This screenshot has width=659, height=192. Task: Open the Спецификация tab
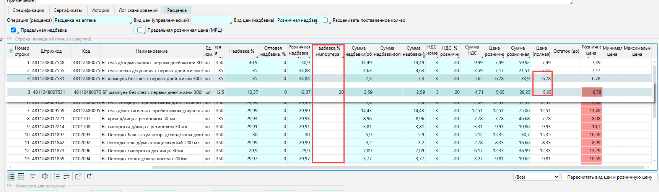tap(28, 10)
